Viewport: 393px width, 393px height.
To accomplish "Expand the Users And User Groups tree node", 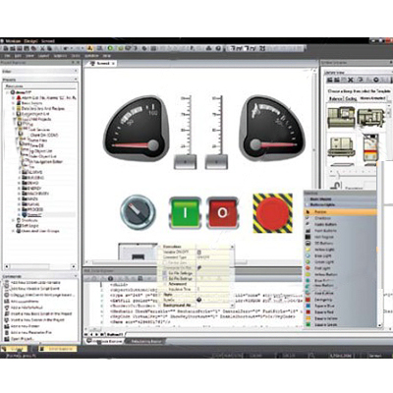I will (x=14, y=231).
